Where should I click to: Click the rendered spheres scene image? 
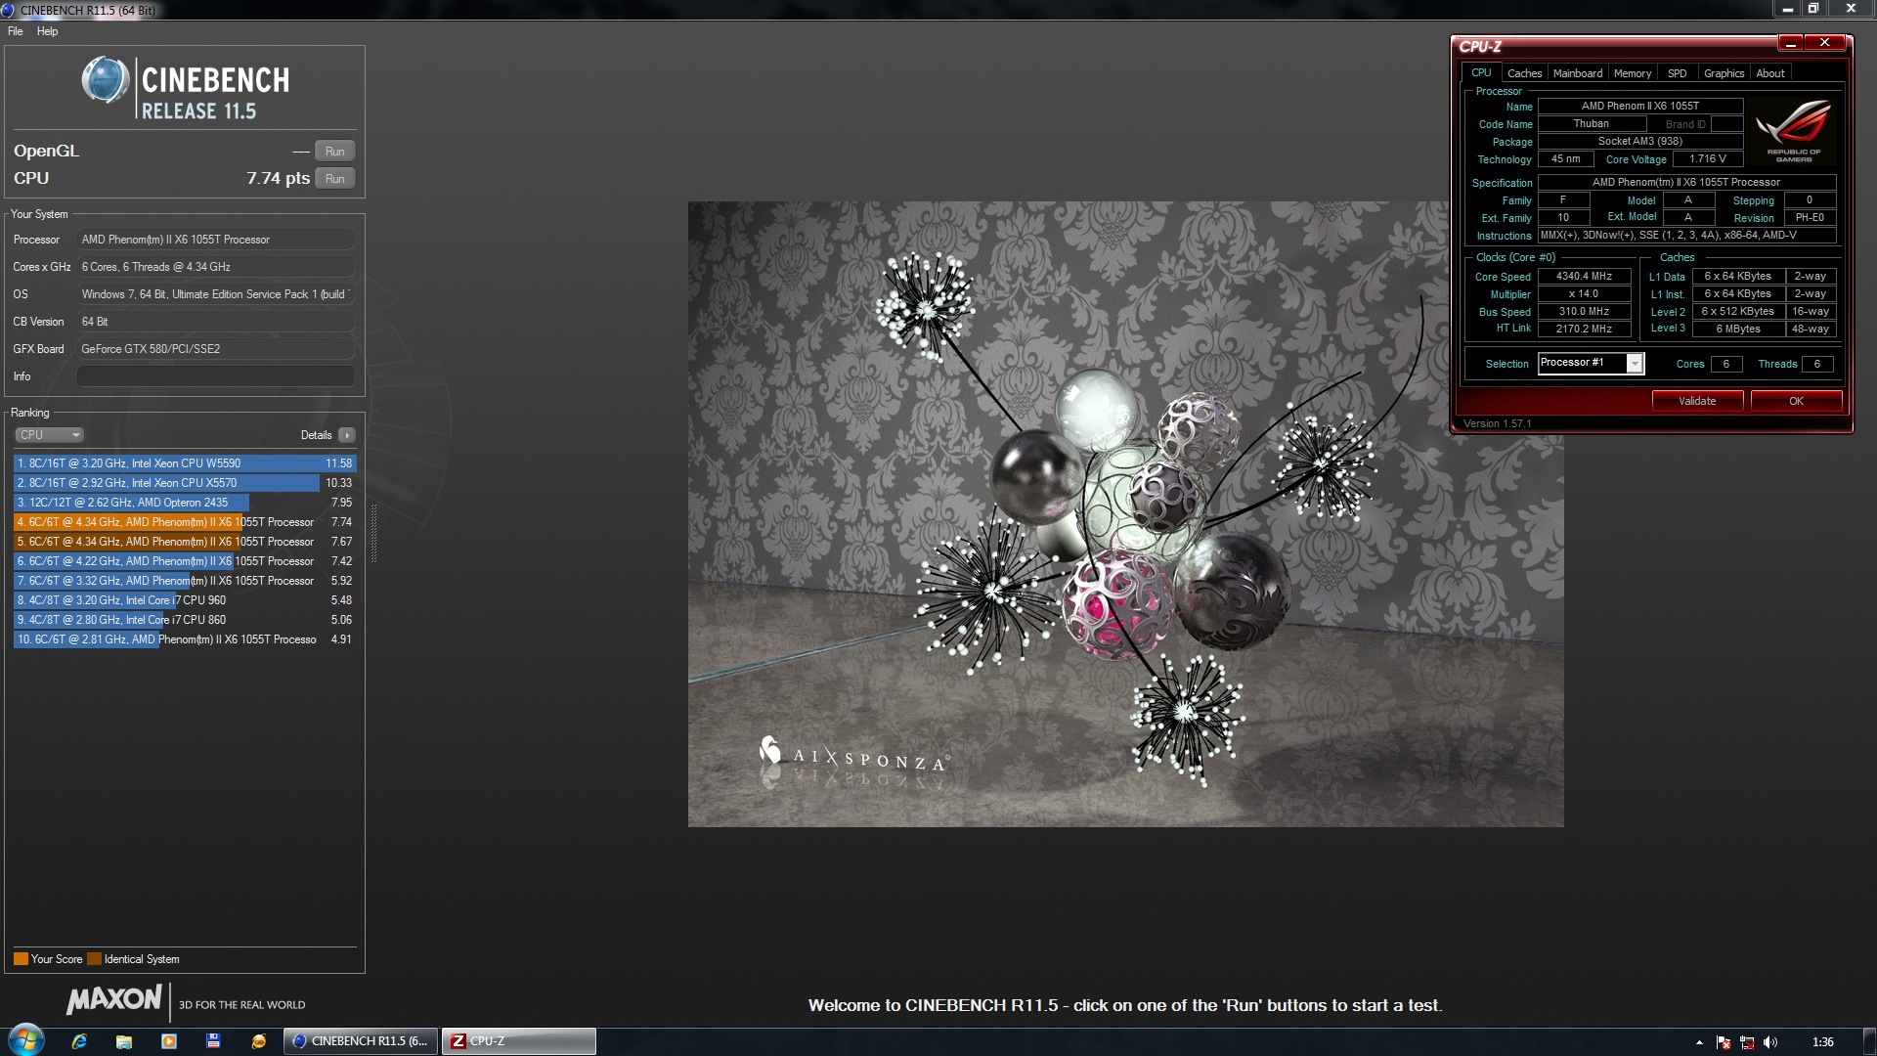(1125, 514)
